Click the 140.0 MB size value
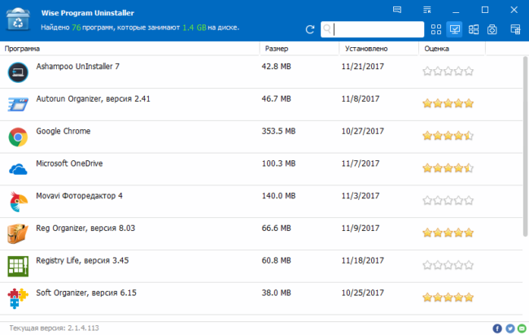The width and height of the screenshot is (529, 335). (x=278, y=196)
